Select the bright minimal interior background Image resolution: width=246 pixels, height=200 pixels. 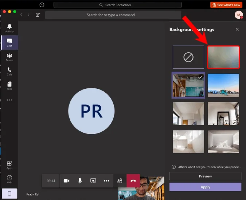(188, 141)
